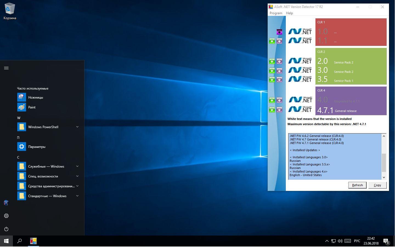The image size is (395, 247).
Task: Open Параметры (Settings) app entry
Action: [48, 147]
